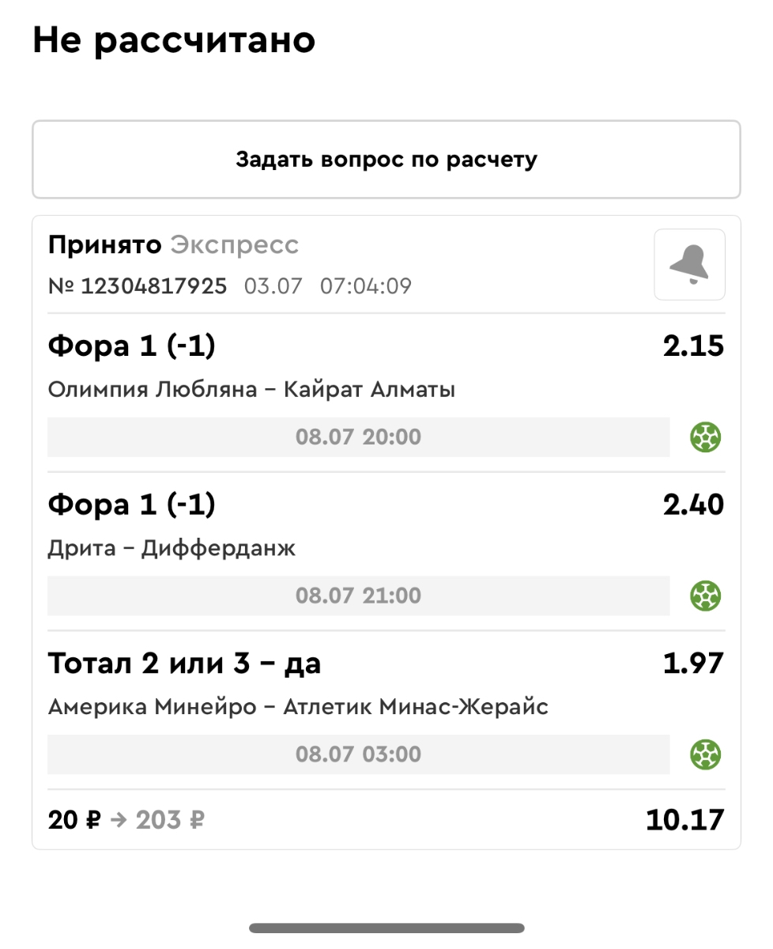Click the football icon for Америка Минейро match

pos(705,754)
